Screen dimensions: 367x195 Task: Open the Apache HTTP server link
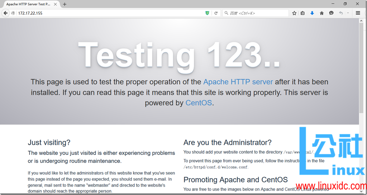pyautogui.click(x=238, y=82)
